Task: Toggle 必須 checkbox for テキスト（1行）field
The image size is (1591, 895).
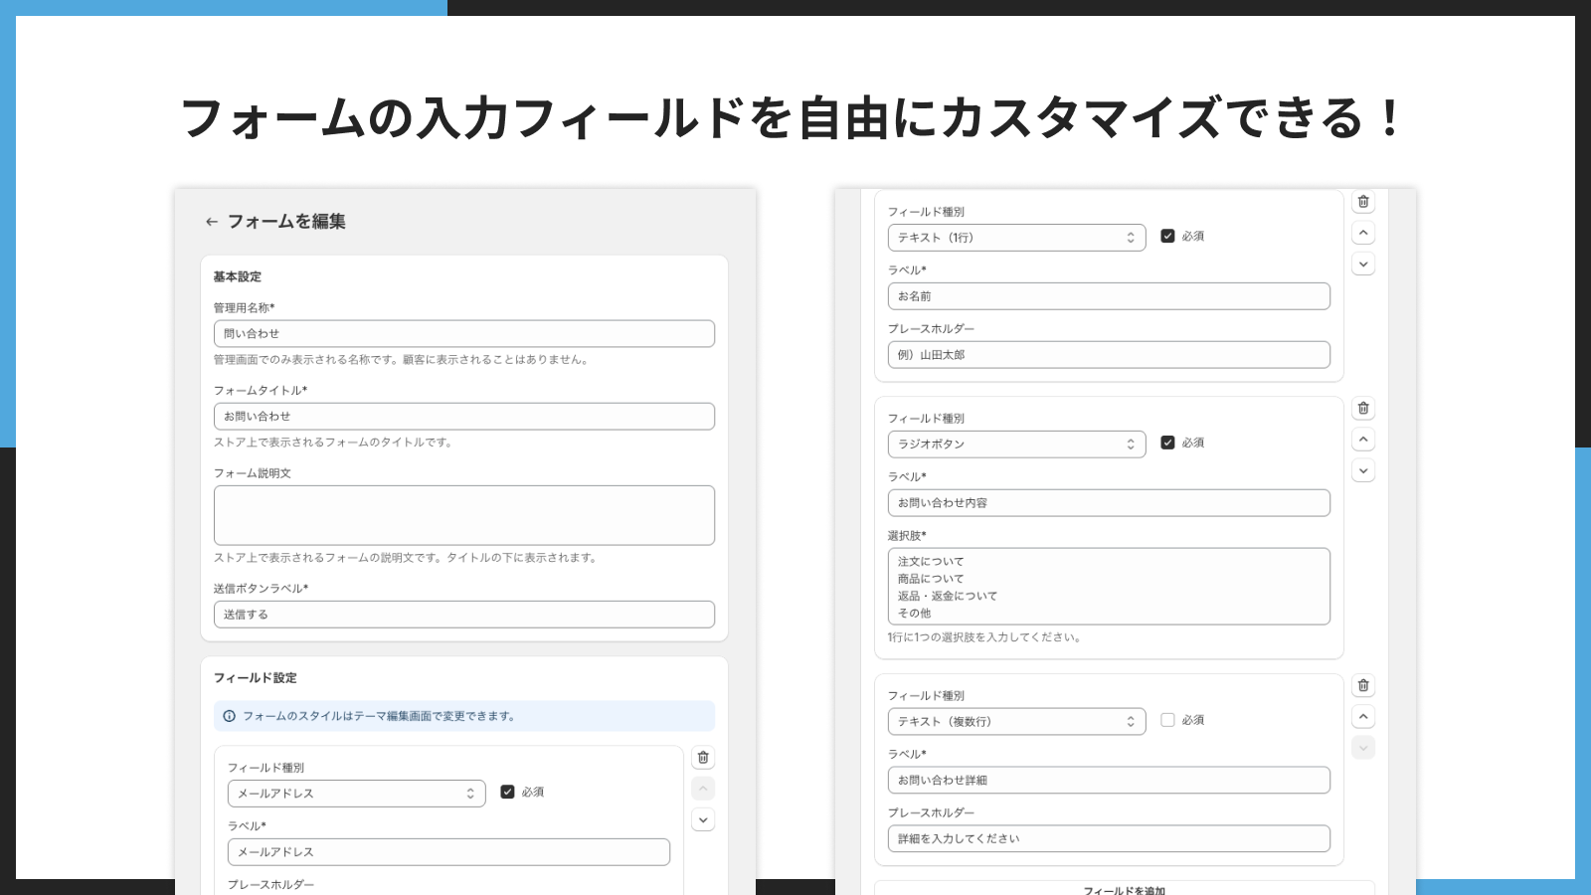Action: [1167, 237]
